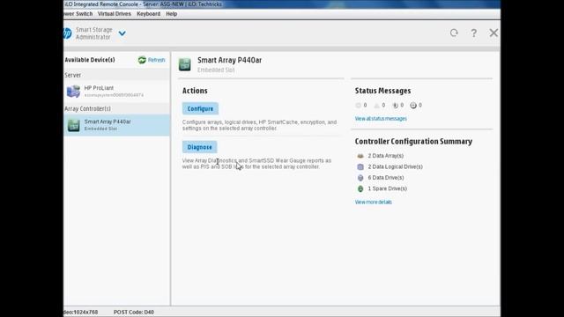Image resolution: width=564 pixels, height=317 pixels.
Task: Click the 6 Data Drives icon
Action: pyautogui.click(x=360, y=178)
